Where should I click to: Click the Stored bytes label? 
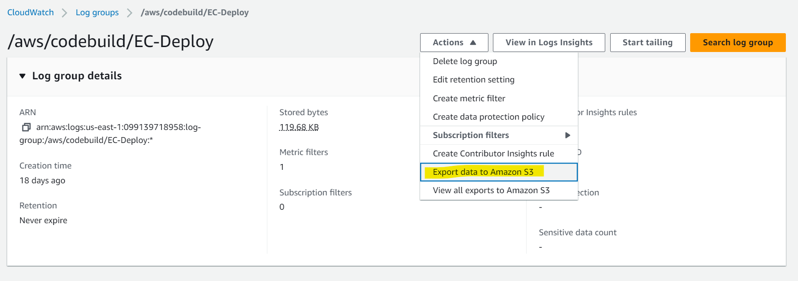coord(304,112)
